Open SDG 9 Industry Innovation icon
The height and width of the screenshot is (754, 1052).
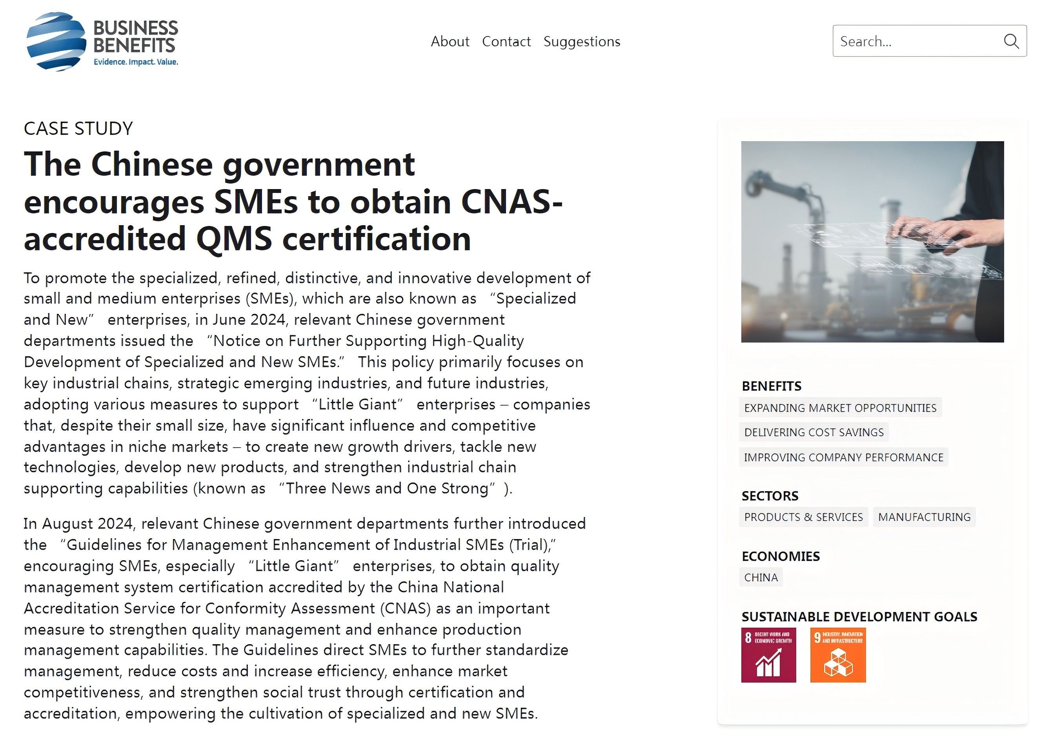(838, 655)
